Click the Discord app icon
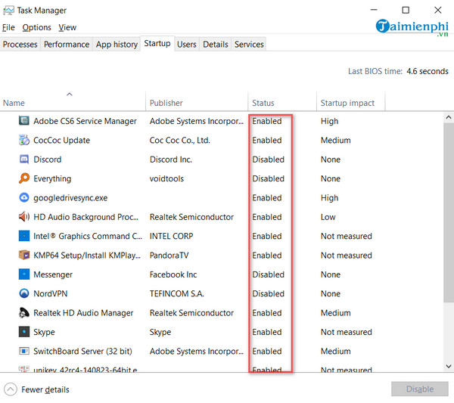 click(x=23, y=159)
